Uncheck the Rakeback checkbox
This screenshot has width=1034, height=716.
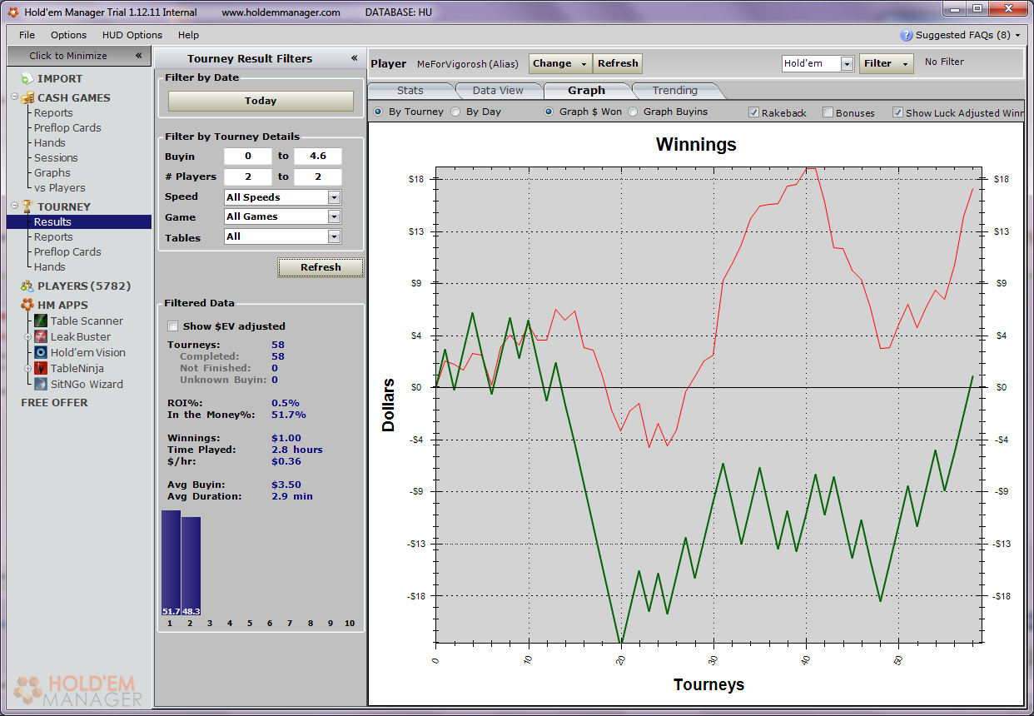pos(753,112)
